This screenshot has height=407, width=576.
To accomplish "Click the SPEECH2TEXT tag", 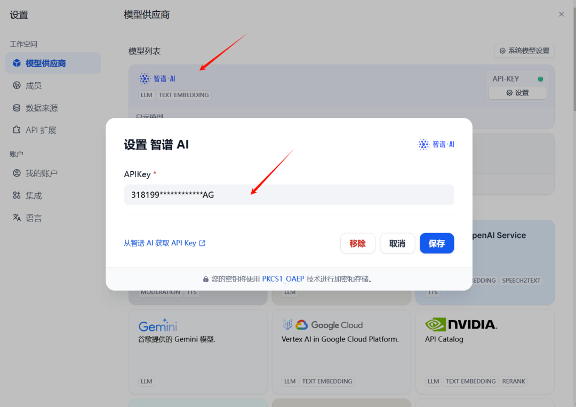I will click(521, 281).
